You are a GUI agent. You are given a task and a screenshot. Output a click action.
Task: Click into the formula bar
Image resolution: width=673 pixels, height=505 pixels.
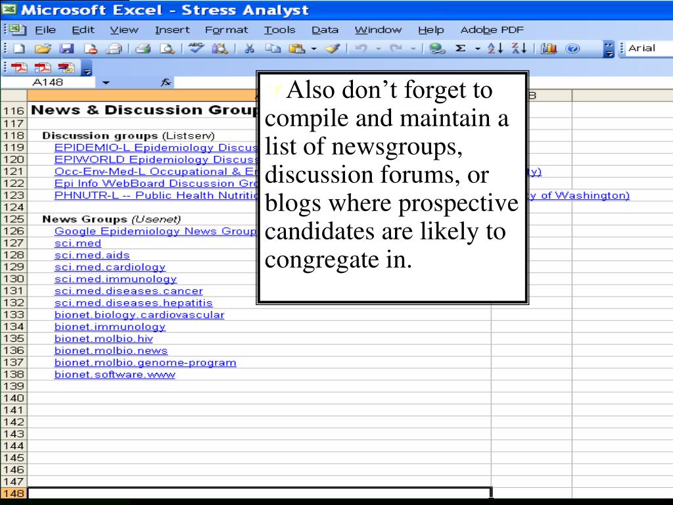(215, 82)
